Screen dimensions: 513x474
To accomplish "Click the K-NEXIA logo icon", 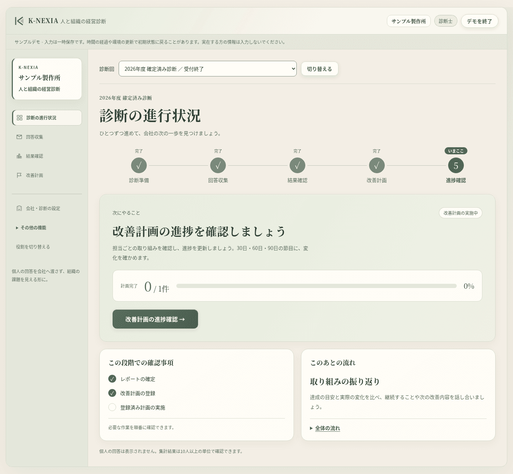I will (19, 21).
